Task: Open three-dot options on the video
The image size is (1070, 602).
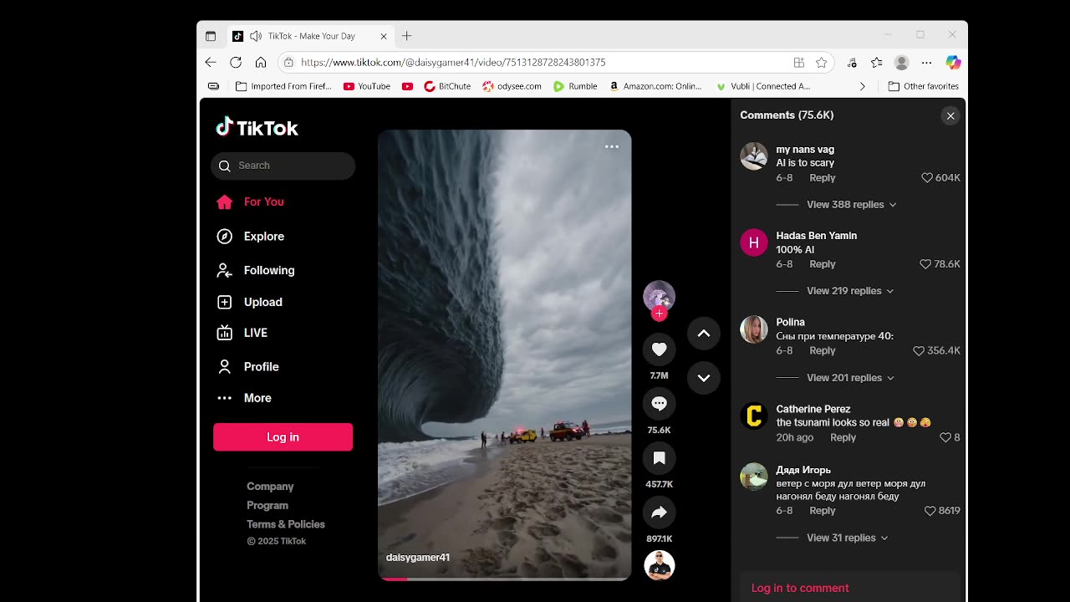Action: click(612, 146)
